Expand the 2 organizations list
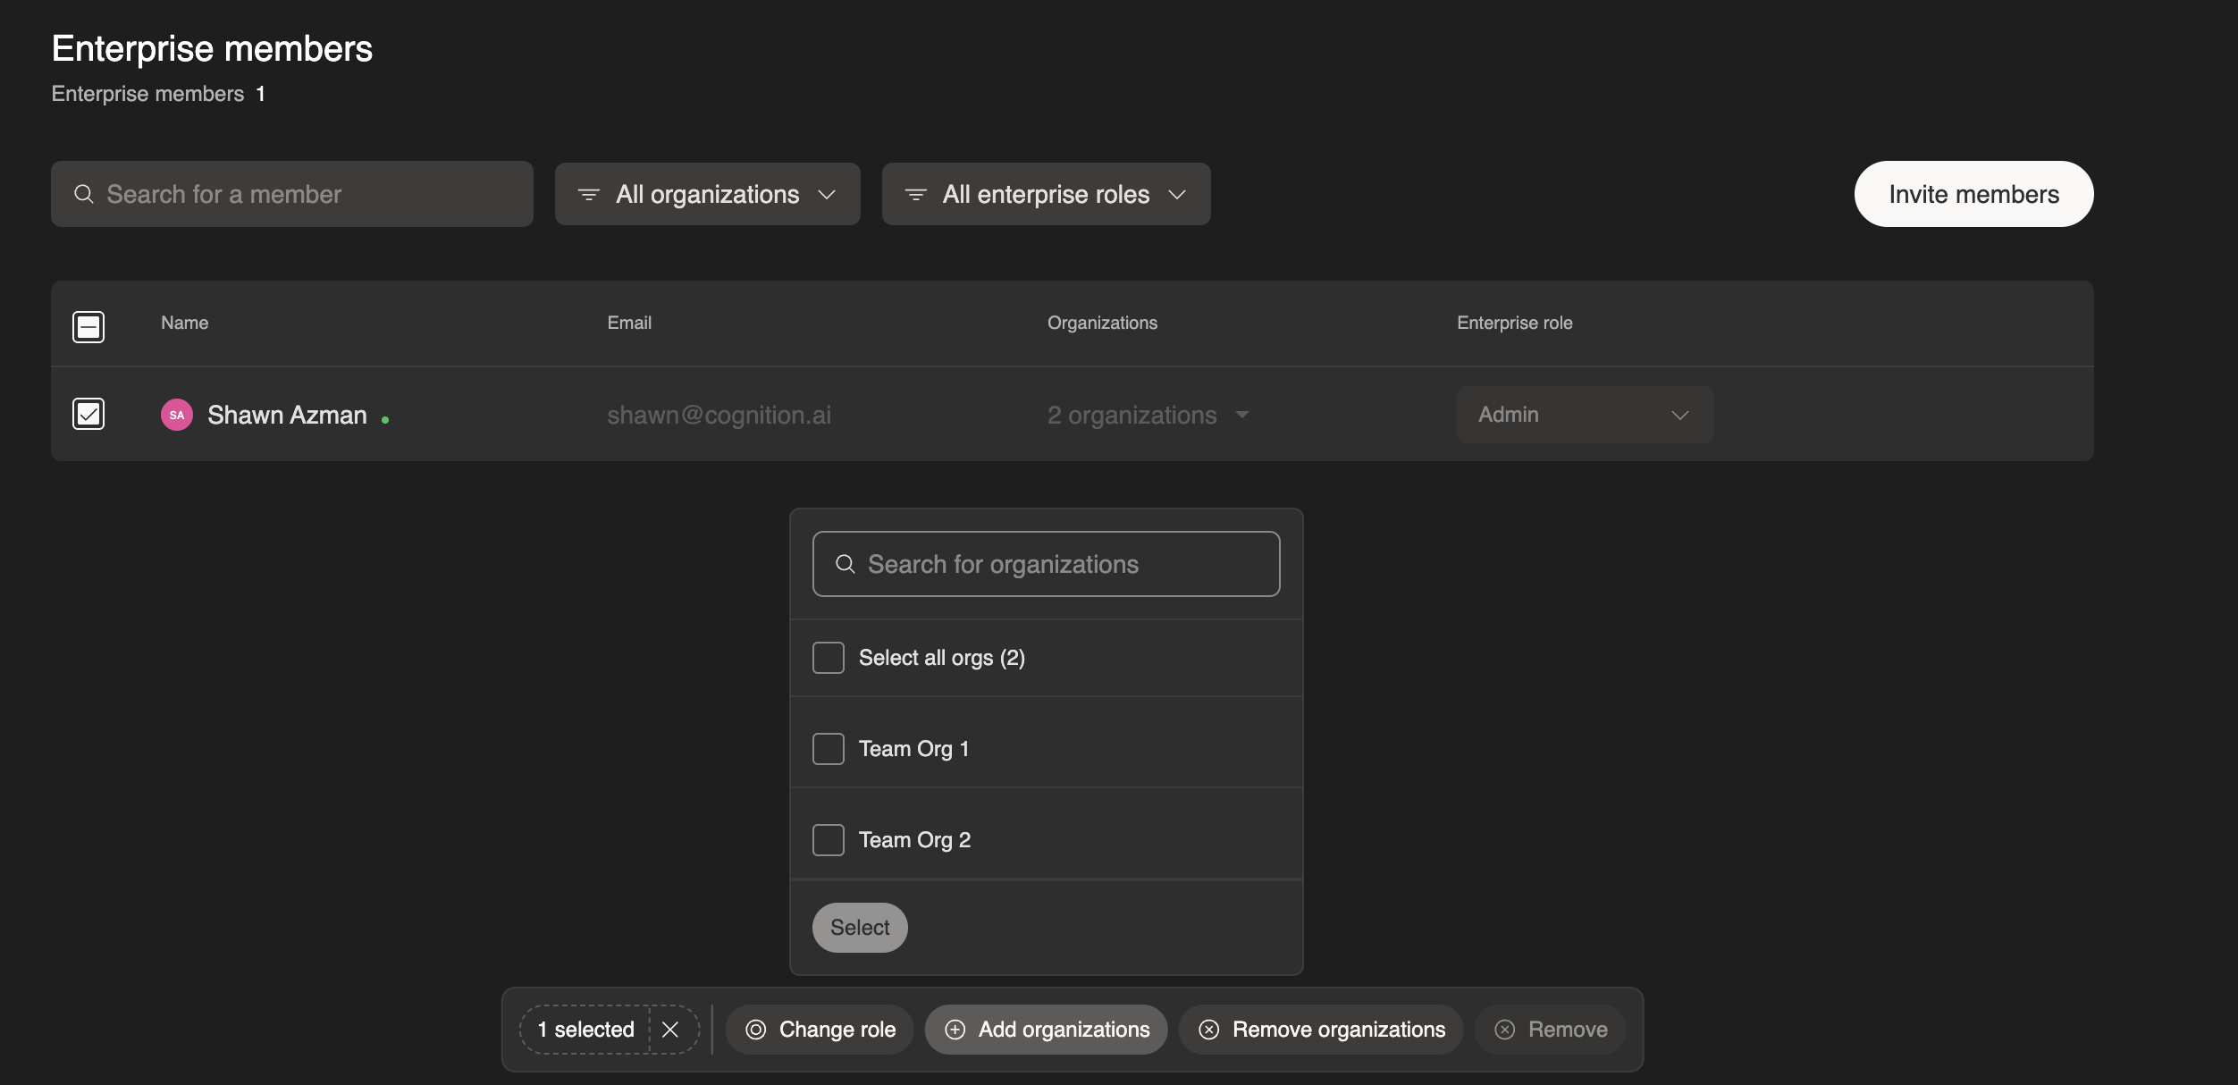This screenshot has width=2238, height=1085. pyautogui.click(x=1148, y=415)
